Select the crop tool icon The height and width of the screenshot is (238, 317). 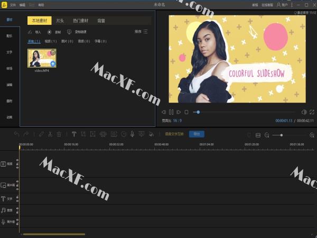tap(83, 134)
